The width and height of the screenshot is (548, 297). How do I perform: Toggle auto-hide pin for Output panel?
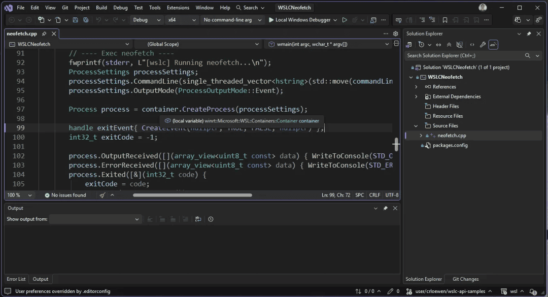(x=386, y=208)
